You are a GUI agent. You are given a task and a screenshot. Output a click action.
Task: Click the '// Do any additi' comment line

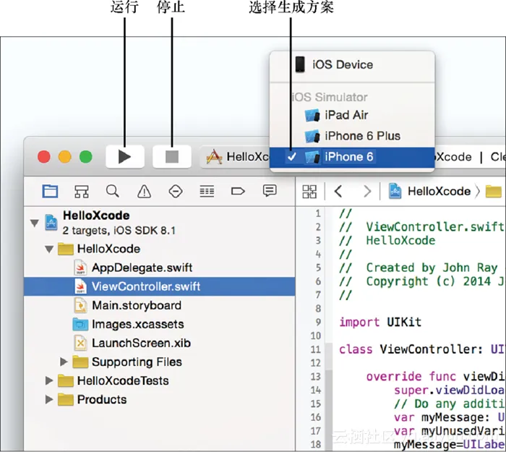point(449,404)
